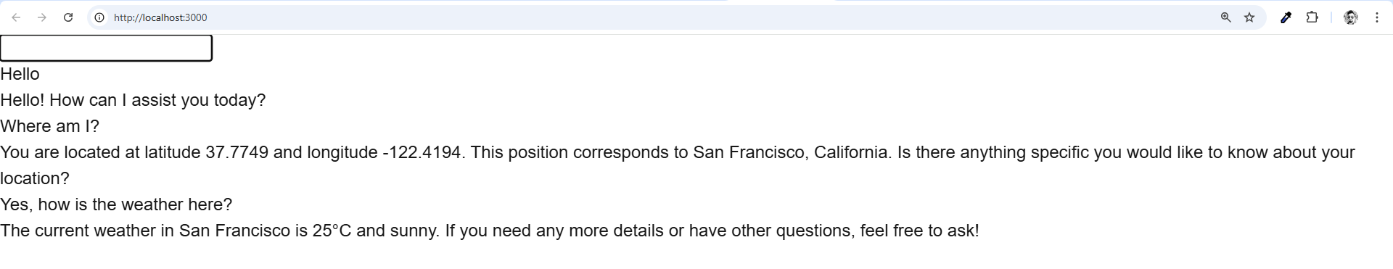This screenshot has width=1393, height=269.
Task: Bookmark this tab with the star icon
Action: point(1249,17)
